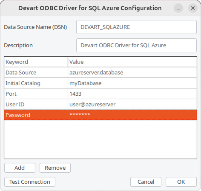The height and width of the screenshot is (191, 201).
Task: Run Test Connection
Action: point(30,182)
